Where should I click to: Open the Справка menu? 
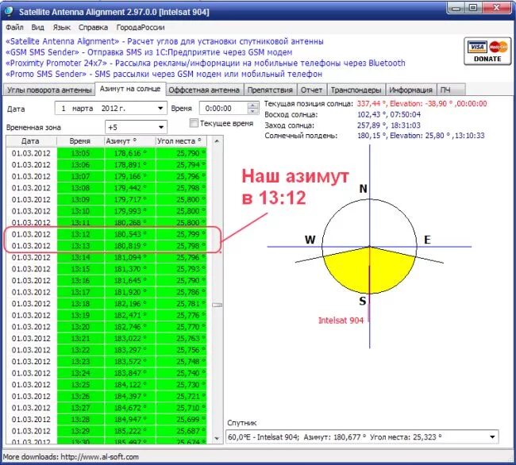pyautogui.click(x=93, y=27)
